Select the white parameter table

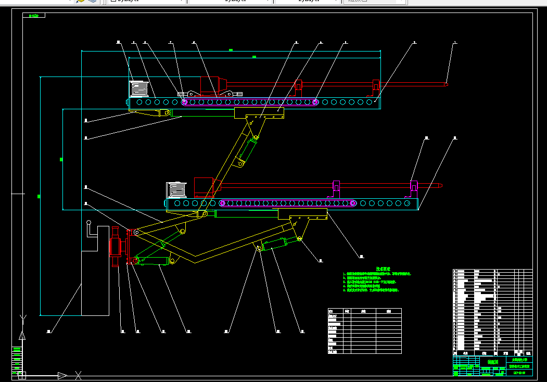364,331
